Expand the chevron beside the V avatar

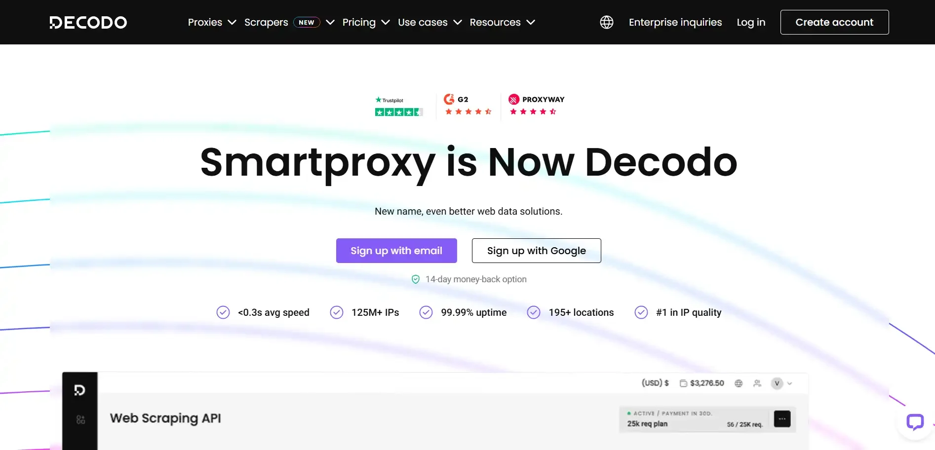(x=789, y=383)
